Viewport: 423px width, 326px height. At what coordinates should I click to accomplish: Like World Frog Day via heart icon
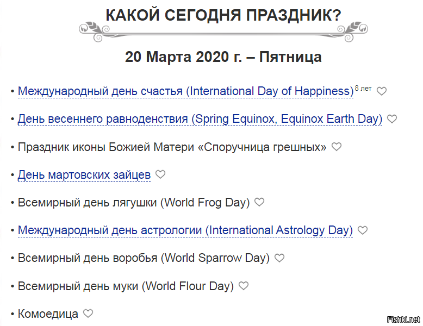click(x=259, y=202)
